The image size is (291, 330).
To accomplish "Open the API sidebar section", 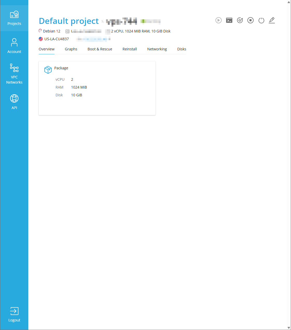I will point(14,102).
